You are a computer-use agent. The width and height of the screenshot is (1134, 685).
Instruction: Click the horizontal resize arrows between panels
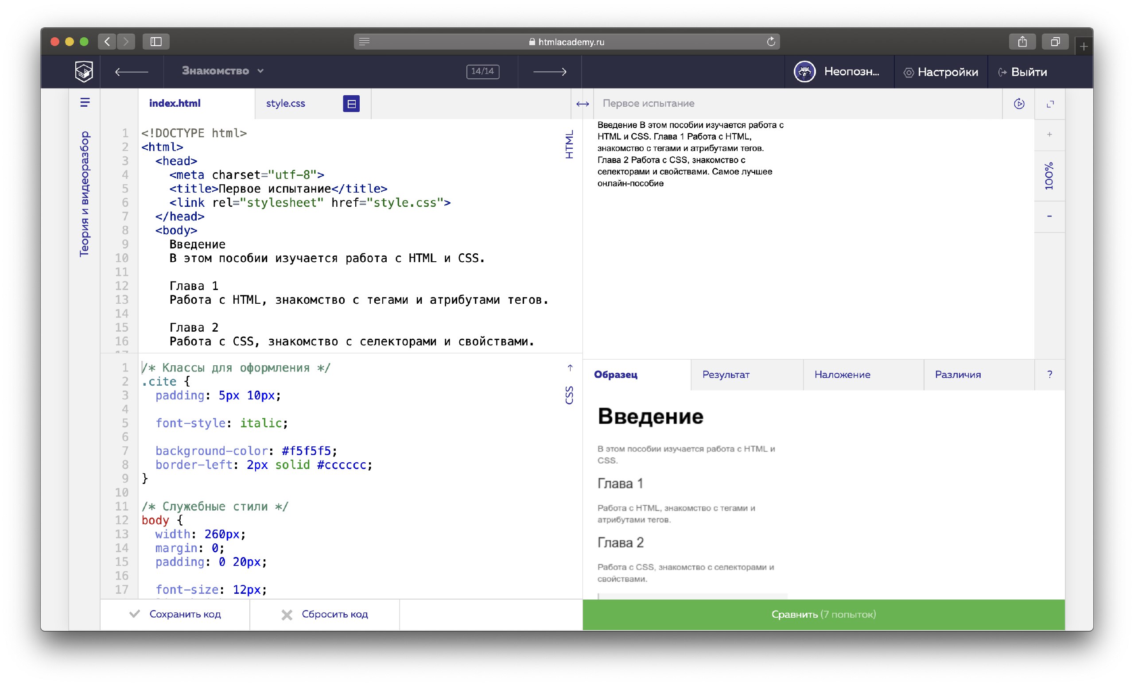coord(582,104)
